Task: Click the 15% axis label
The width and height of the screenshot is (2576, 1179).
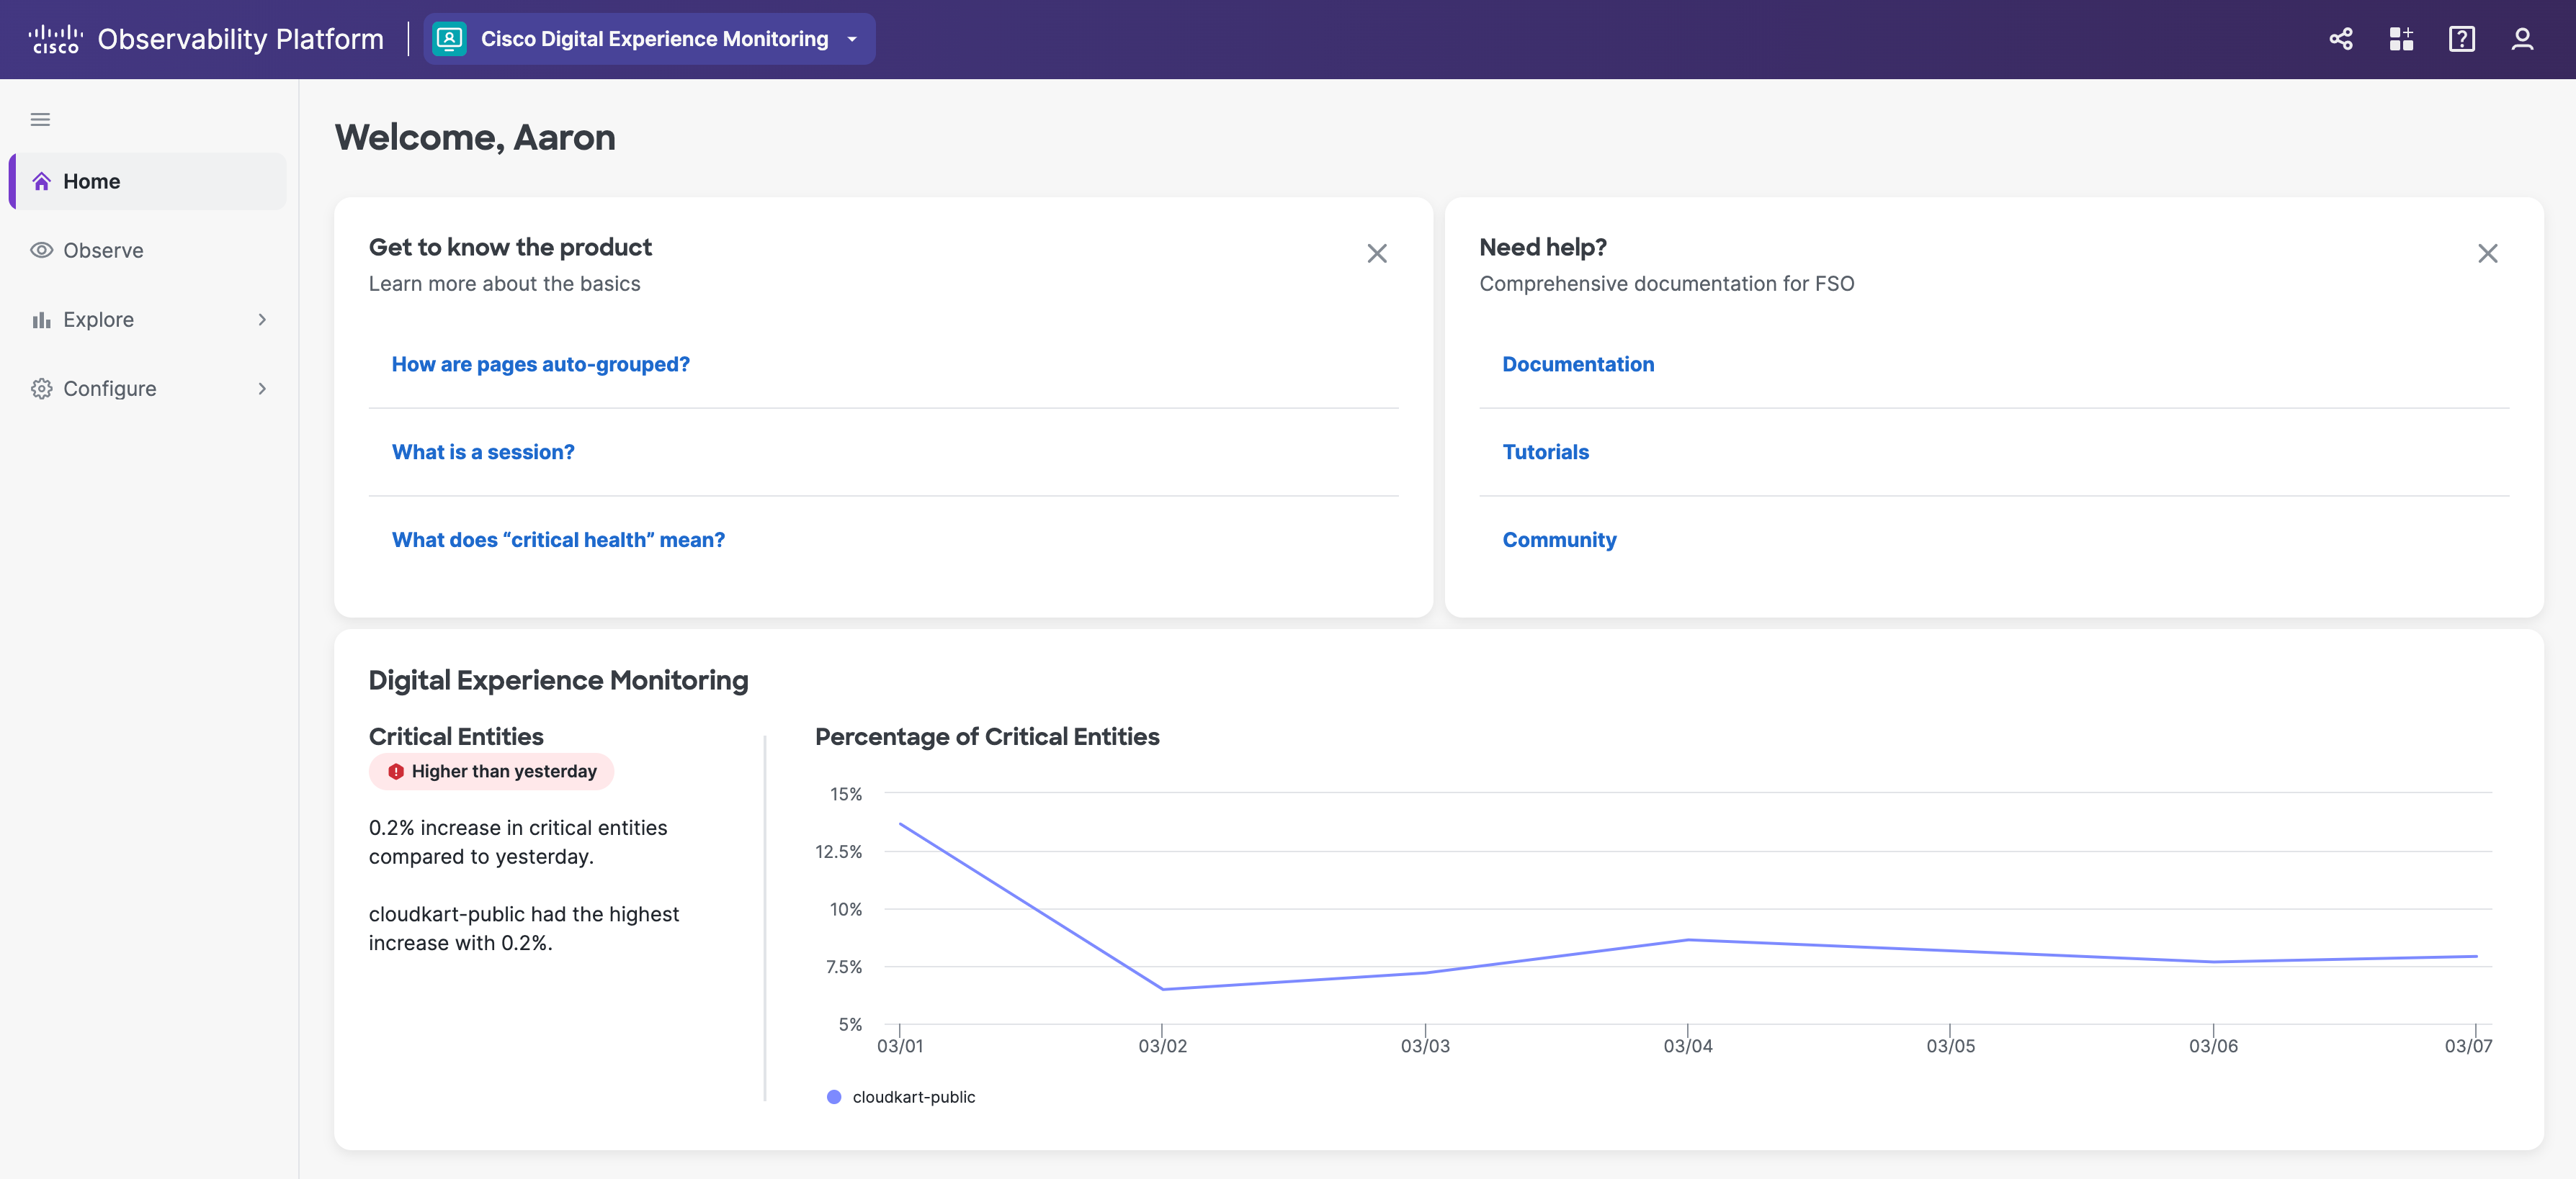Action: coord(846,795)
